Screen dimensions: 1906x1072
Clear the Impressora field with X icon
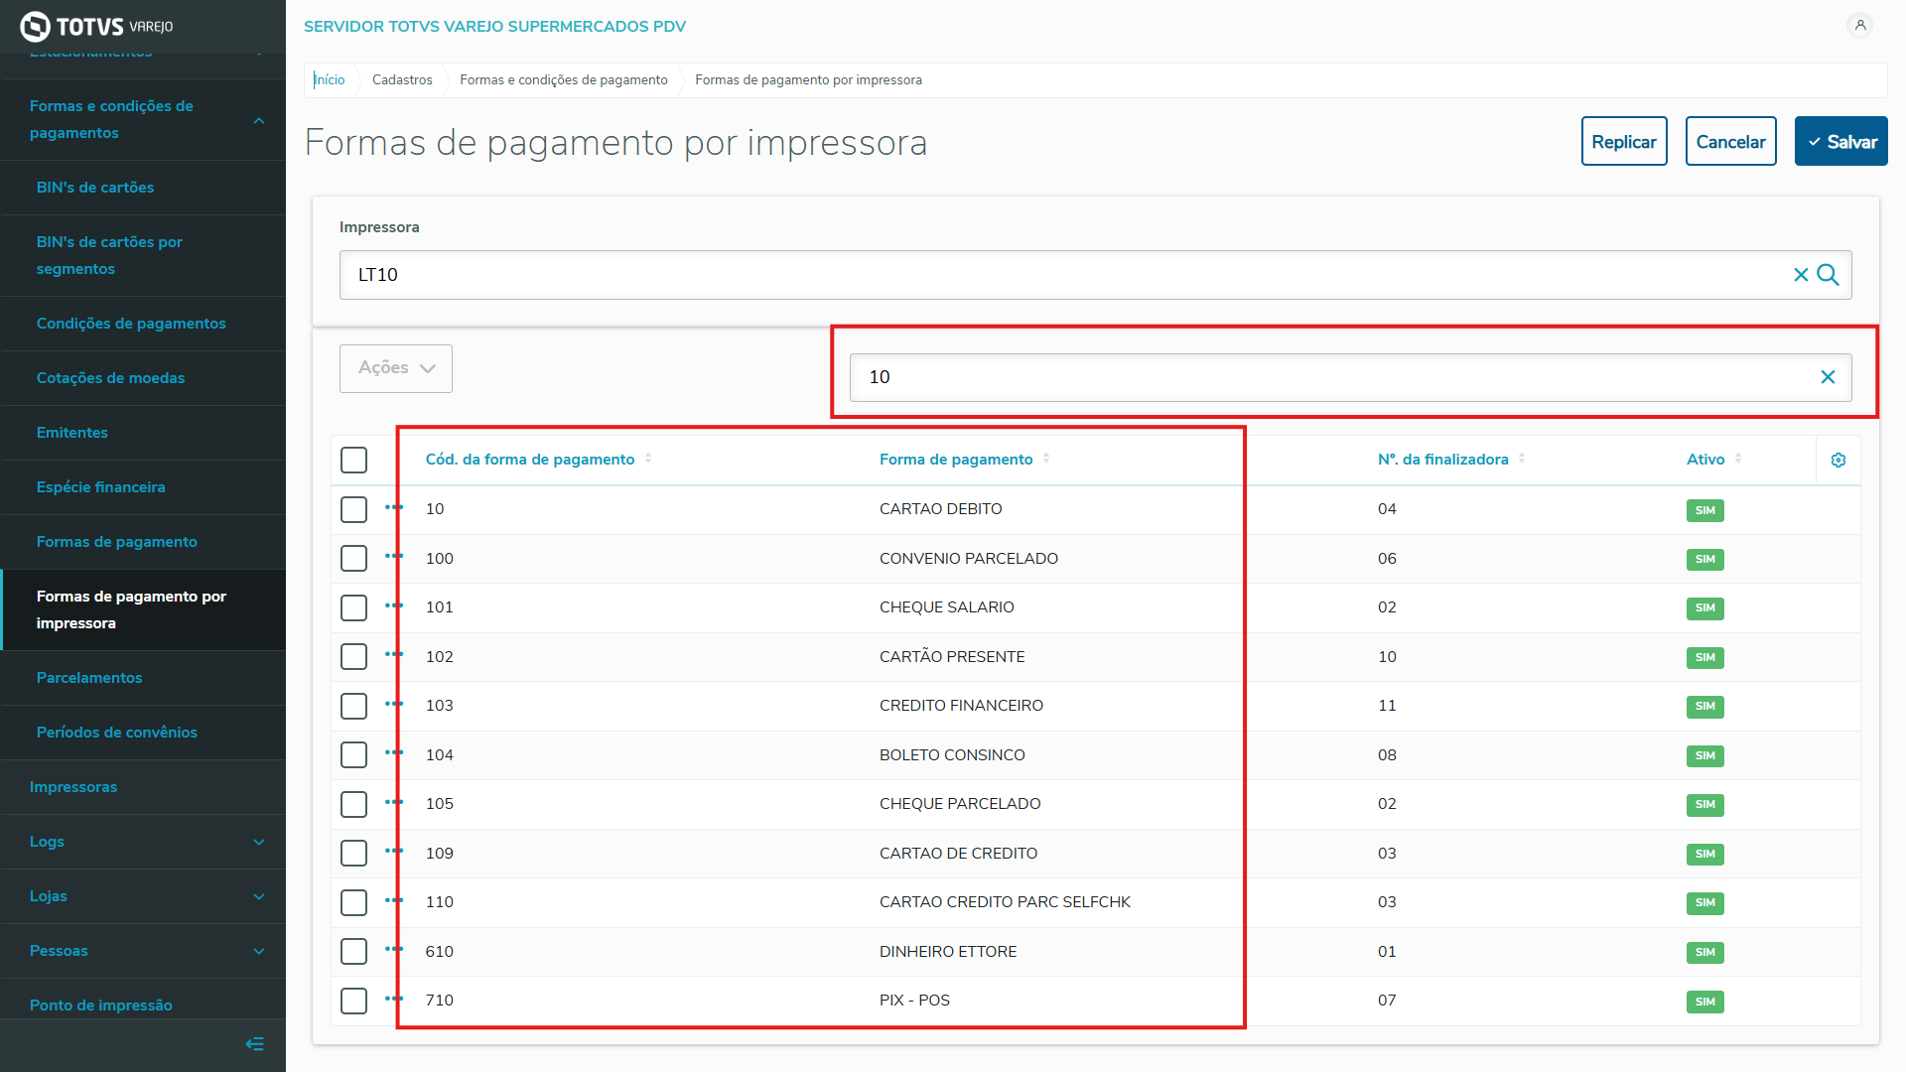pyautogui.click(x=1800, y=275)
